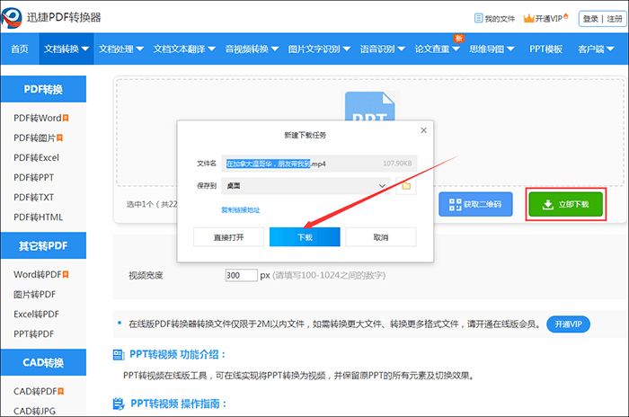629x417 pixels.
Task: Click the PPT file thumbnail icon
Action: tap(369, 106)
